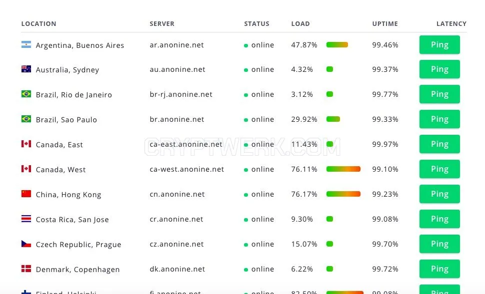This screenshot has width=485, height=294.
Task: Click the online status dot for cz.anonine.net
Action: pos(246,245)
